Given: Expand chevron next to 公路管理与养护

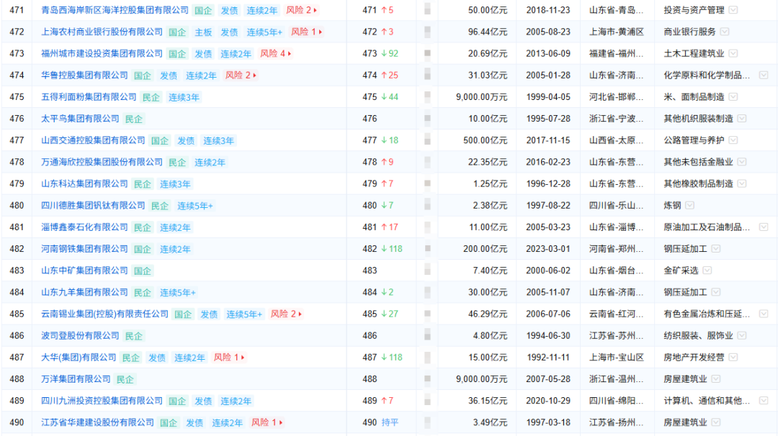Looking at the screenshot, I should coord(733,140).
